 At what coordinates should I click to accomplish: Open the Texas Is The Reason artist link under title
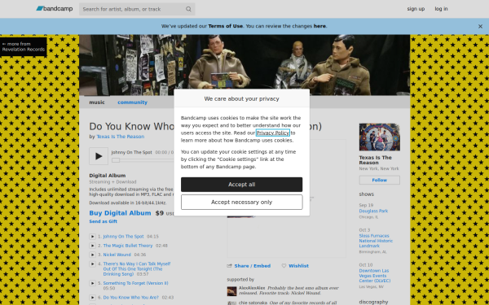[x=121, y=137]
